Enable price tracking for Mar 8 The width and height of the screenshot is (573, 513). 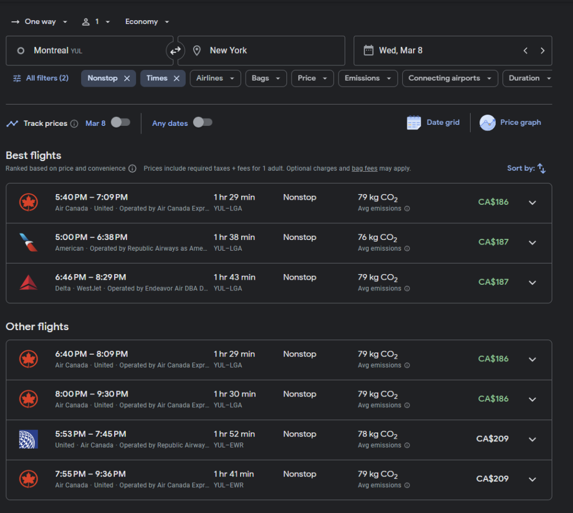(x=120, y=123)
